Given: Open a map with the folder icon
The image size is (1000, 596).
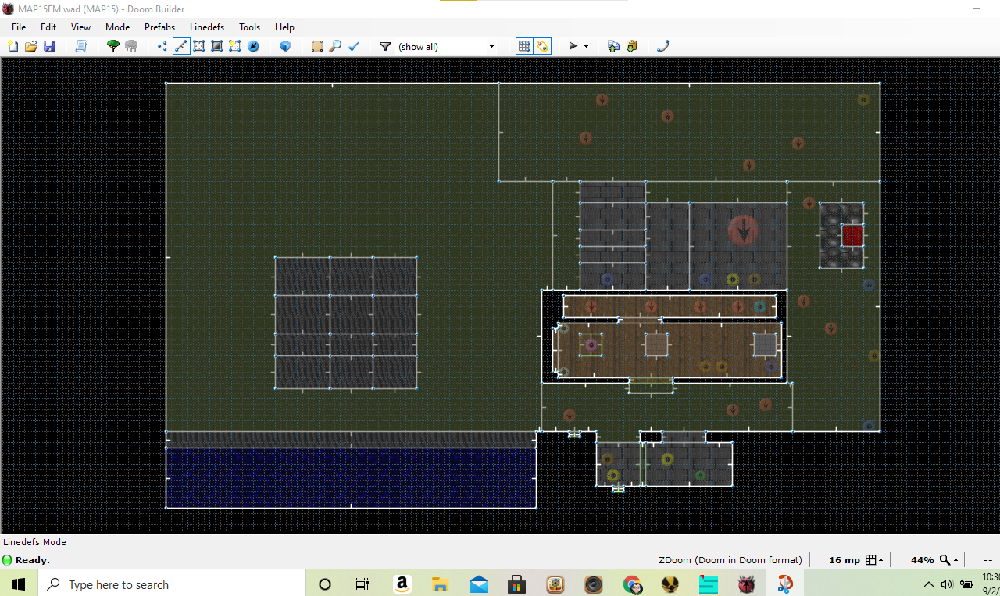Looking at the screenshot, I should 31,46.
